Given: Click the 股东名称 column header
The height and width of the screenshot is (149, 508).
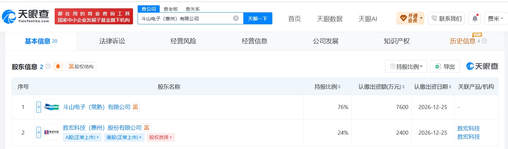Looking at the screenshot, I should coord(169,87).
